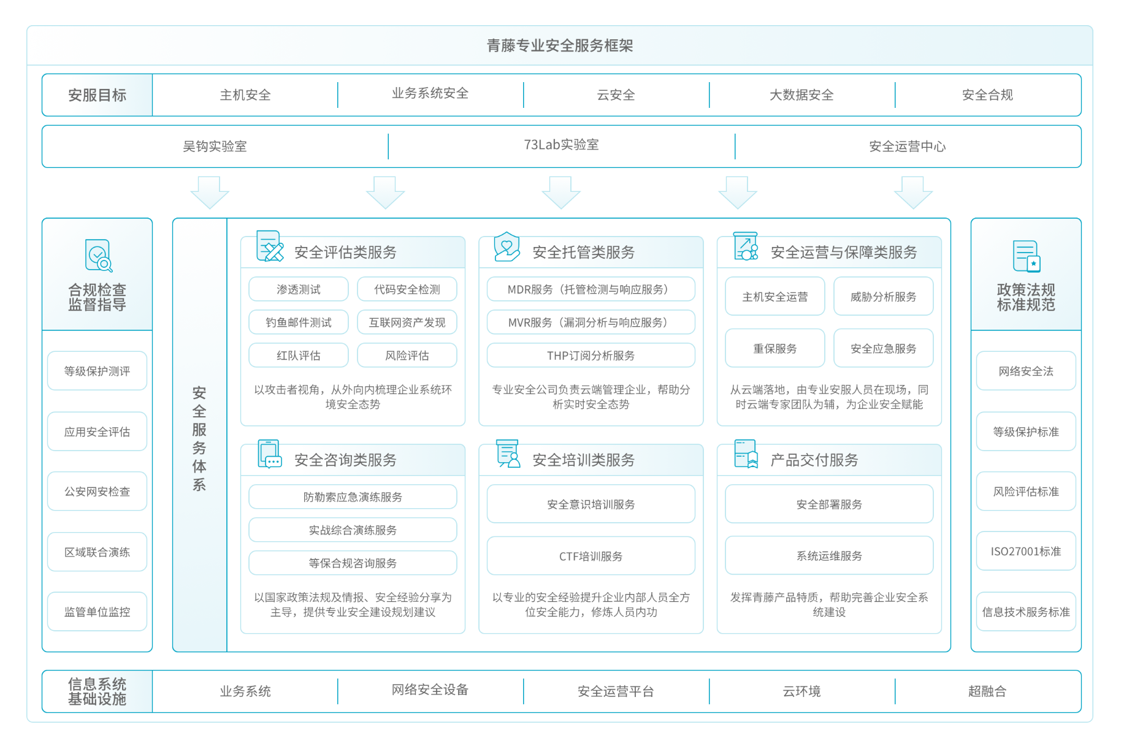Click 风险评估标准 item
Screen dimensions: 1132x738
(1027, 492)
